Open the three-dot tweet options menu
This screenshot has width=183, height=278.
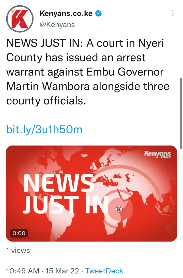[173, 13]
